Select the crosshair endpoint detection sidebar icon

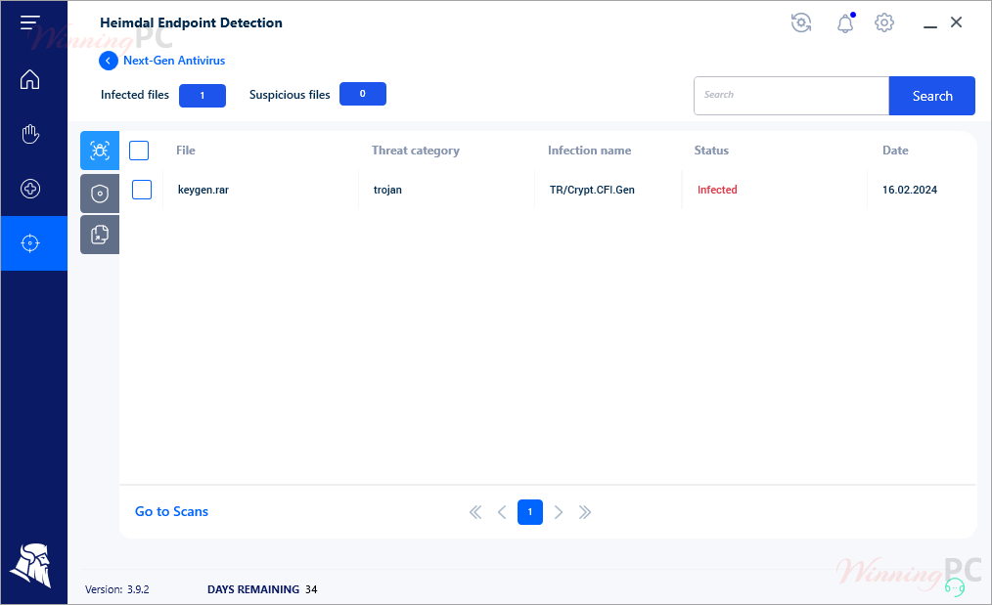click(29, 243)
